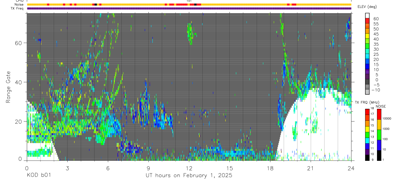Click the cyan 25–30 block in ELEV legend
The image size is (395, 182).
click(367, 51)
